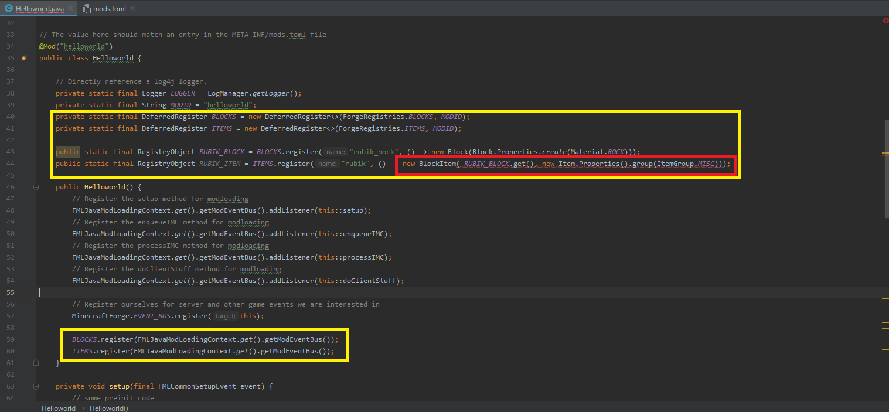Click the vertical scrollbar thumb

(886, 169)
